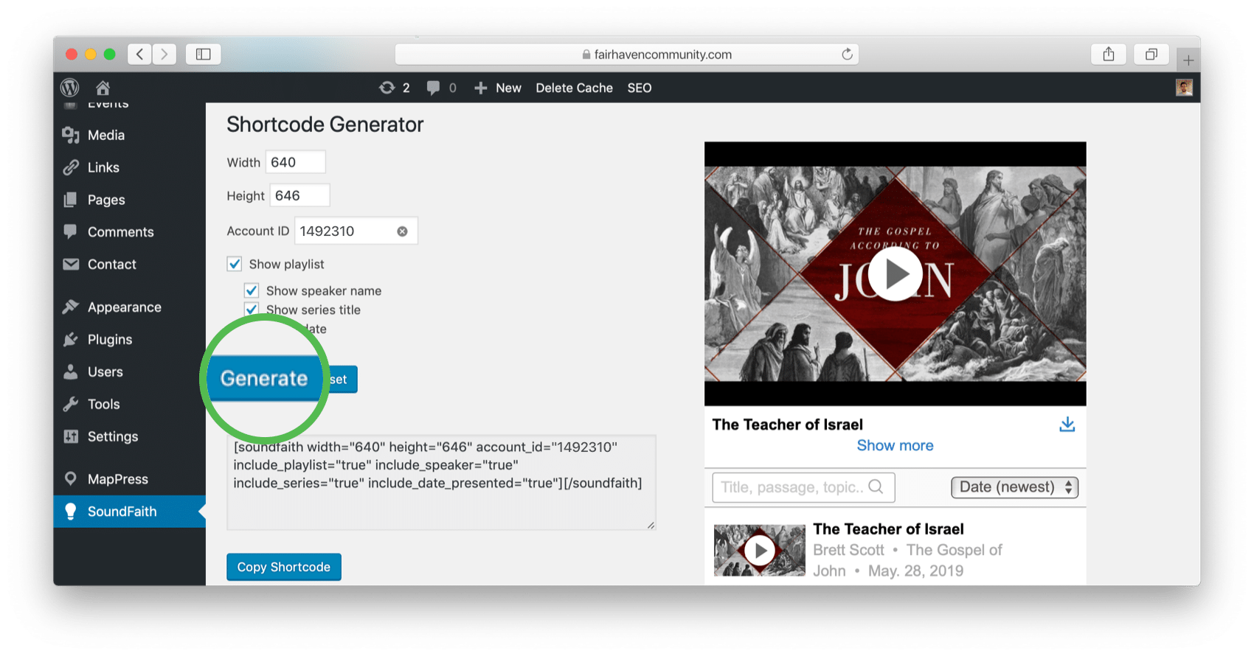Image resolution: width=1254 pixels, height=656 pixels.
Task: Click the Contact envelope icon
Action: (x=71, y=264)
